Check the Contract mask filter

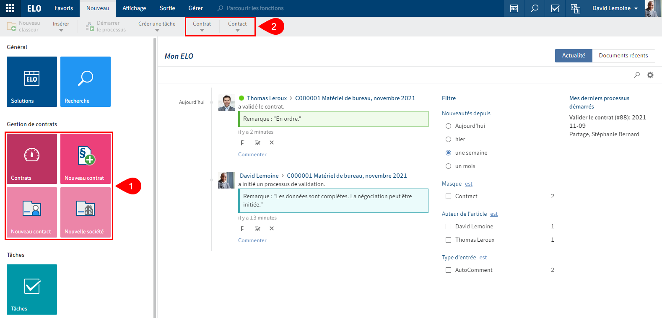[448, 196]
